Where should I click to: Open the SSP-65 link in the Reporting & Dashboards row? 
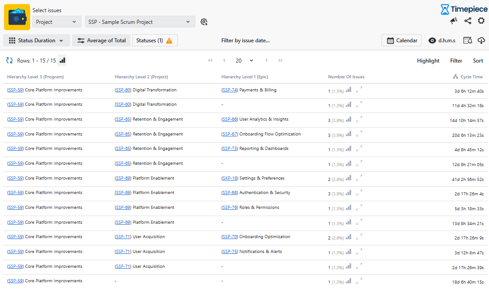(123, 149)
